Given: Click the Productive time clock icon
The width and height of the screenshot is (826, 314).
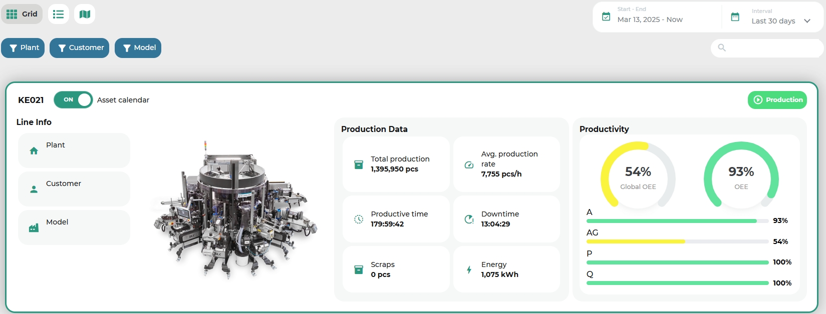Looking at the screenshot, I should [x=359, y=219].
